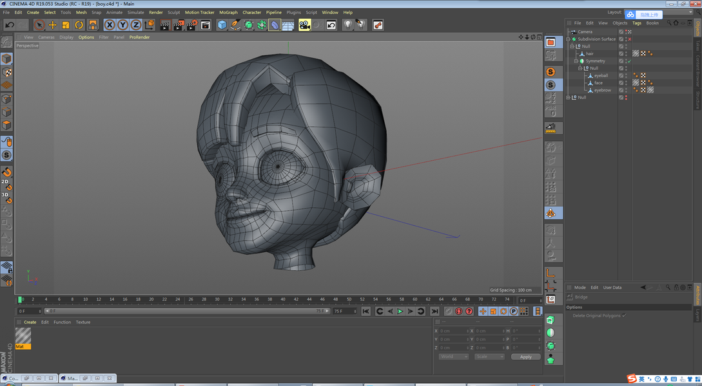Click the Apply button in coordinates
The image size is (702, 386).
[525, 356]
